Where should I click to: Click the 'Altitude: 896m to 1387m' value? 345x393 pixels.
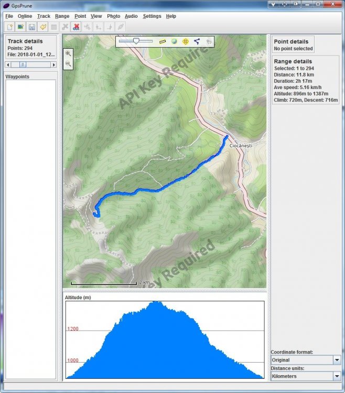301,93
